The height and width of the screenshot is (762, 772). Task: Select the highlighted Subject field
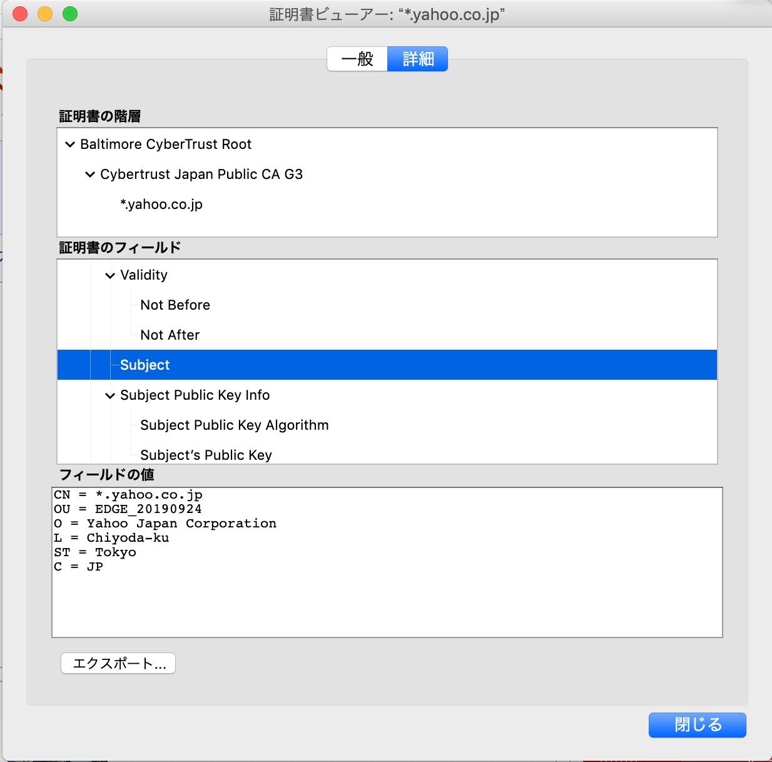pyautogui.click(x=387, y=365)
